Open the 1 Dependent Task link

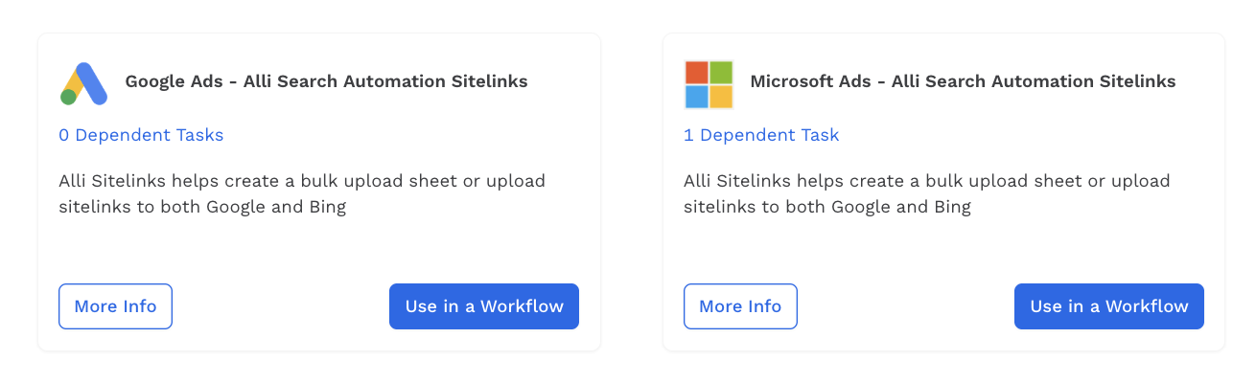point(761,135)
